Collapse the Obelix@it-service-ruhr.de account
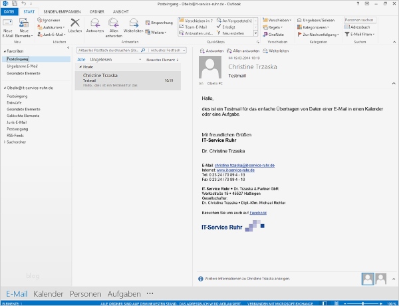Viewport: 399px width, 306px height. (x=5, y=88)
